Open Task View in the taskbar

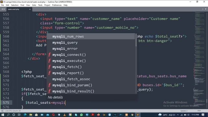click(x=19, y=115)
